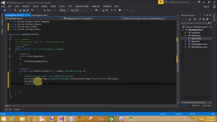Open the BUILD menu
Image resolution: width=217 pixels, height=122 pixels.
36,6
